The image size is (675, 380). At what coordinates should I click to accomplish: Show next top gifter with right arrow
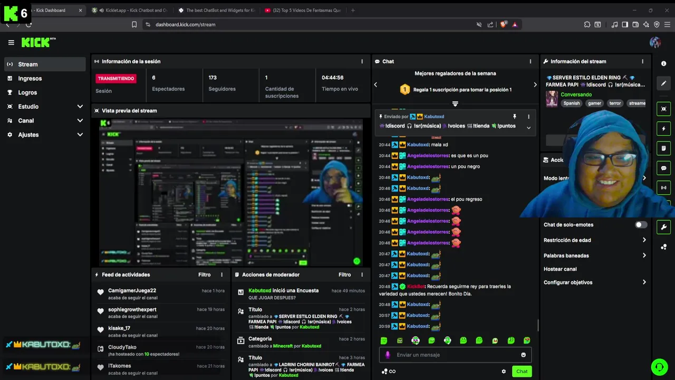pyautogui.click(x=535, y=84)
